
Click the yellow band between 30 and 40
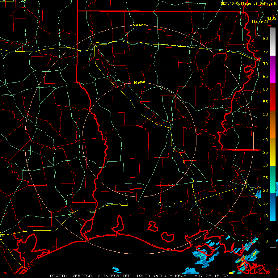(273, 152)
